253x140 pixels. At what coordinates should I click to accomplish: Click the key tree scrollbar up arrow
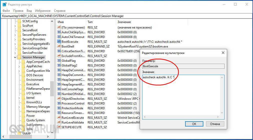52,21
